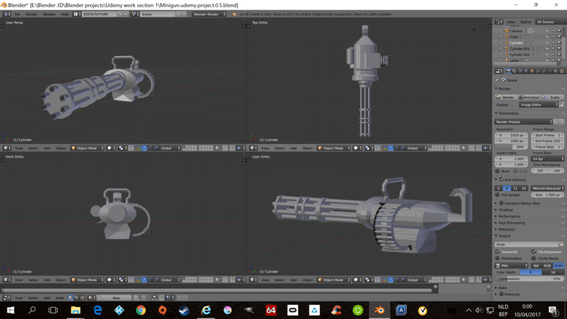The width and height of the screenshot is (567, 319).
Task: Click the Audio render speaker icon
Action: click(544, 98)
